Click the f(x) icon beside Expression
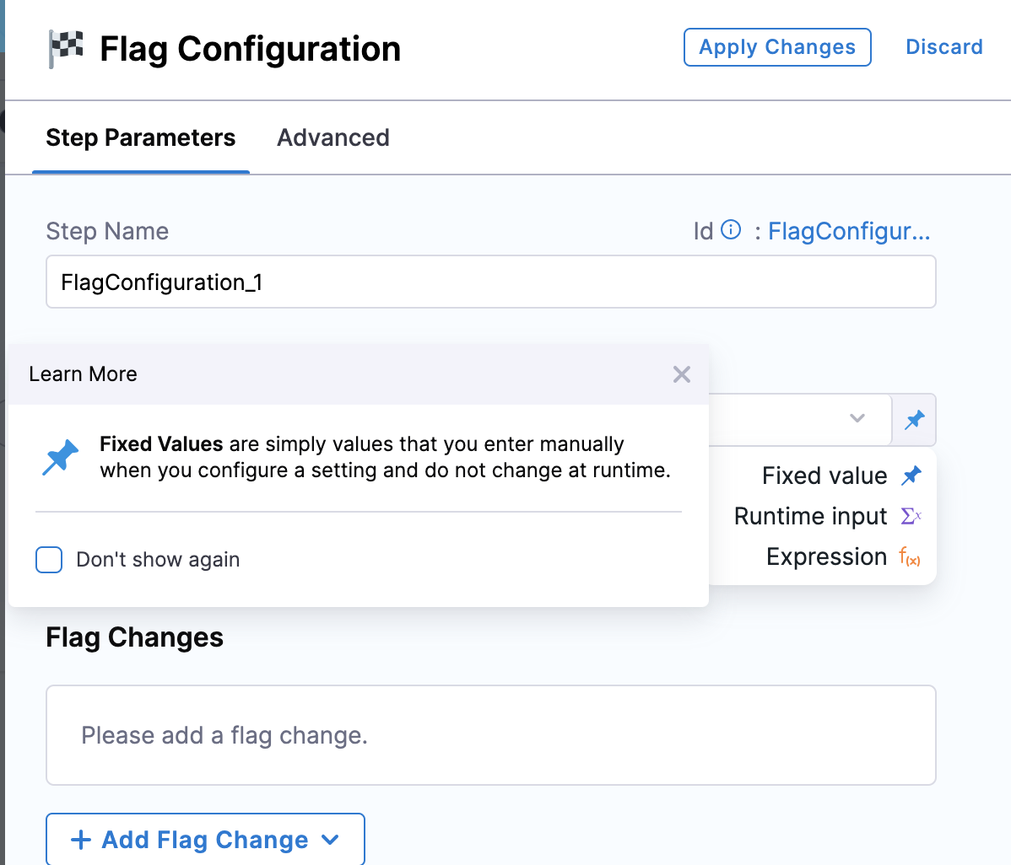This screenshot has height=865, width=1011. (910, 556)
